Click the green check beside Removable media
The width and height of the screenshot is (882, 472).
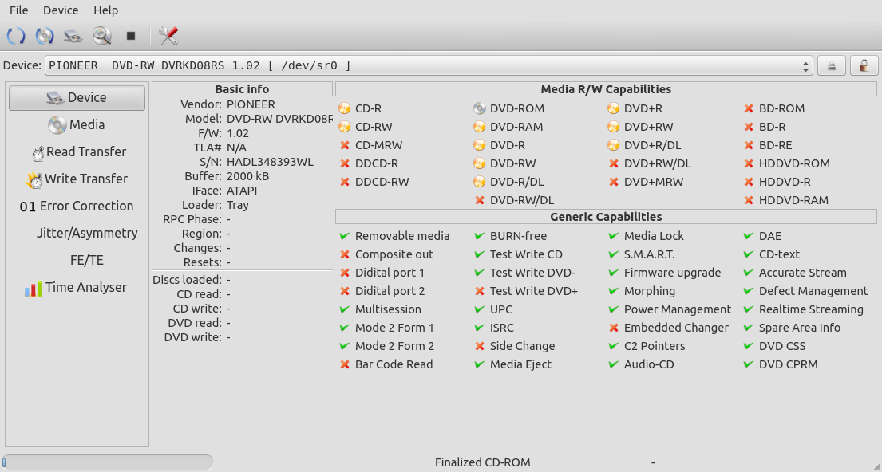pos(345,236)
